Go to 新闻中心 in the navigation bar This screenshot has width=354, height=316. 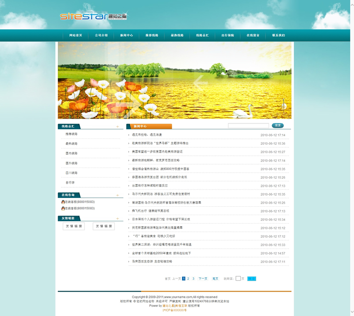pyautogui.click(x=126, y=35)
